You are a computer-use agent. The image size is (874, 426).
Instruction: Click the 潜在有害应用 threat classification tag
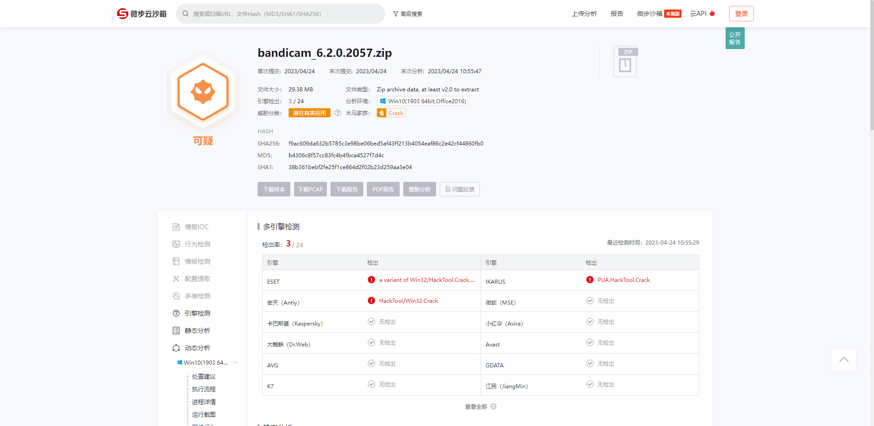pyautogui.click(x=310, y=113)
